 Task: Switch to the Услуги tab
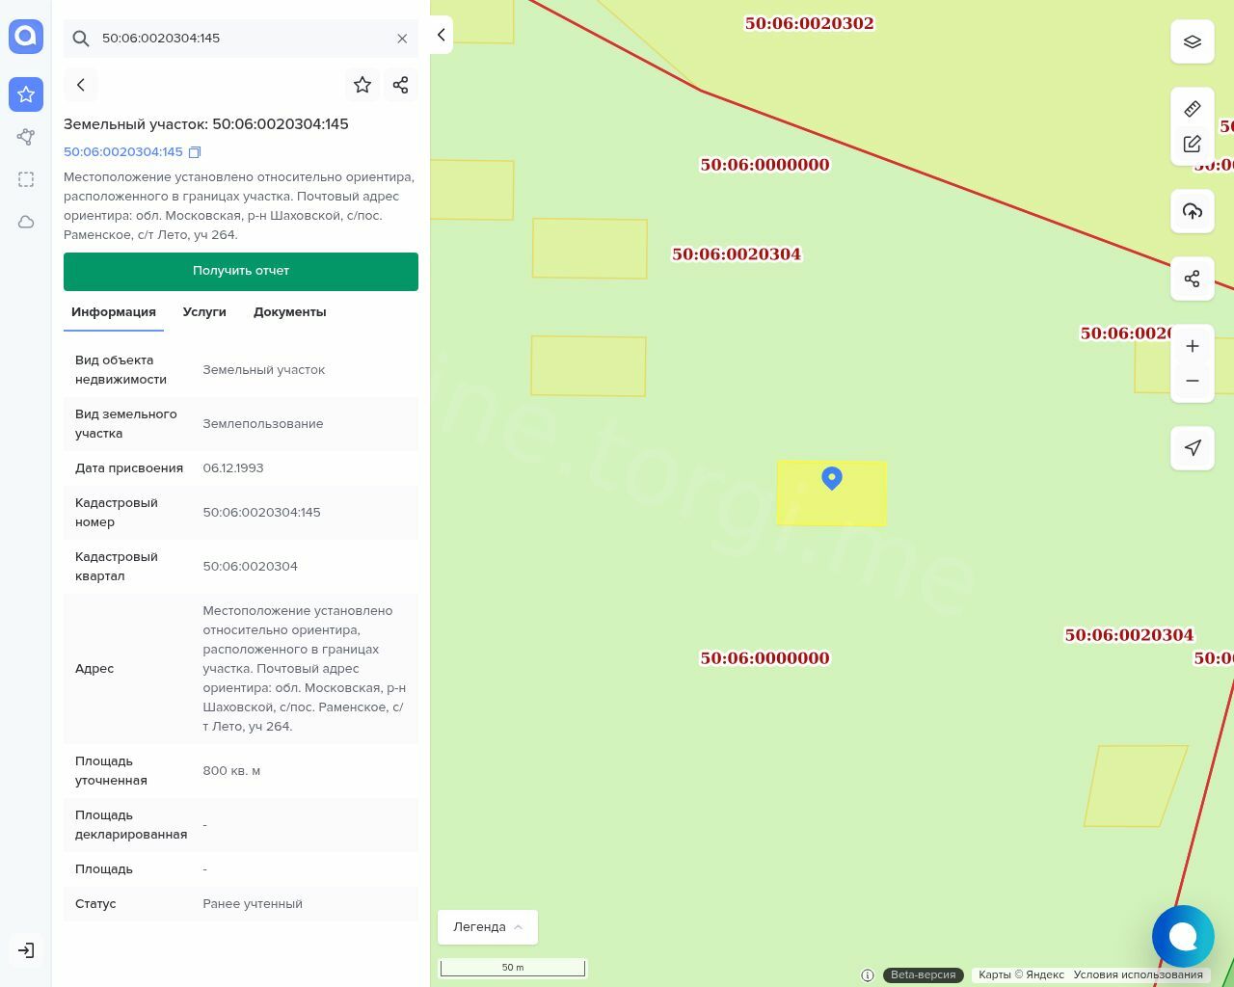coord(204,312)
